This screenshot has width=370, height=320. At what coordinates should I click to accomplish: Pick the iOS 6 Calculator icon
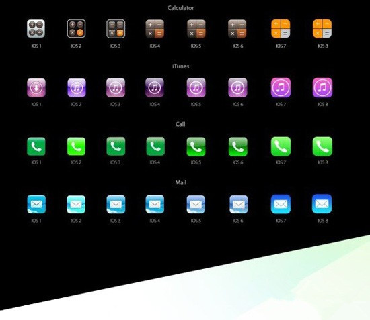[237, 29]
